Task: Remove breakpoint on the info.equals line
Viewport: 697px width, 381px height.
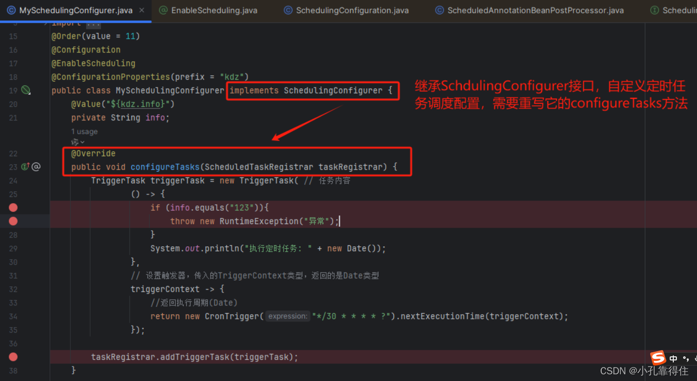Action: click(13, 207)
